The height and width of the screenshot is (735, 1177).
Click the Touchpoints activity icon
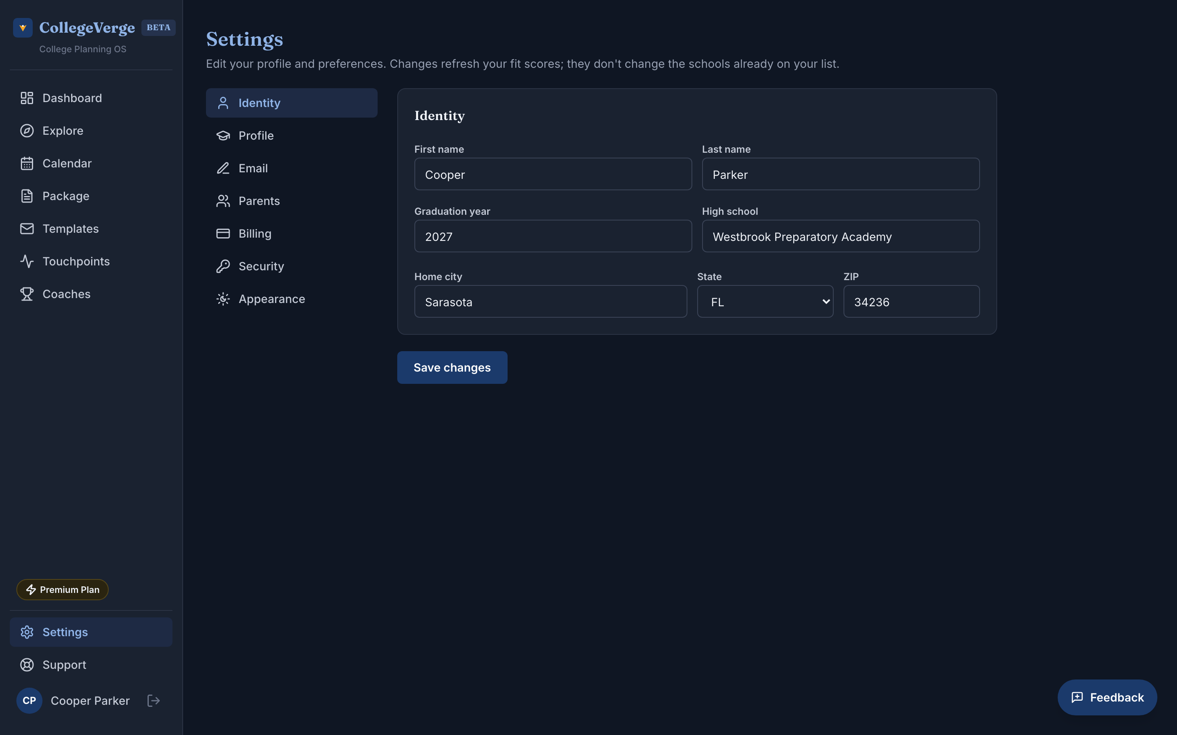coord(27,261)
